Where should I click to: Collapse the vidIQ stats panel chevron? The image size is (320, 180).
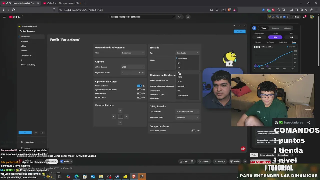(x=297, y=28)
